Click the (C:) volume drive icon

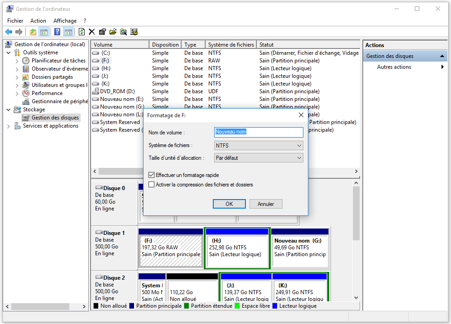click(x=96, y=53)
